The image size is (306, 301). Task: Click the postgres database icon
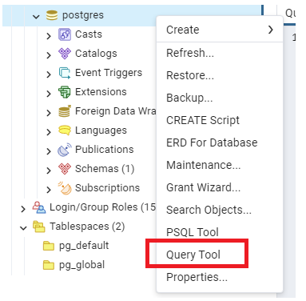pyautogui.click(x=52, y=15)
